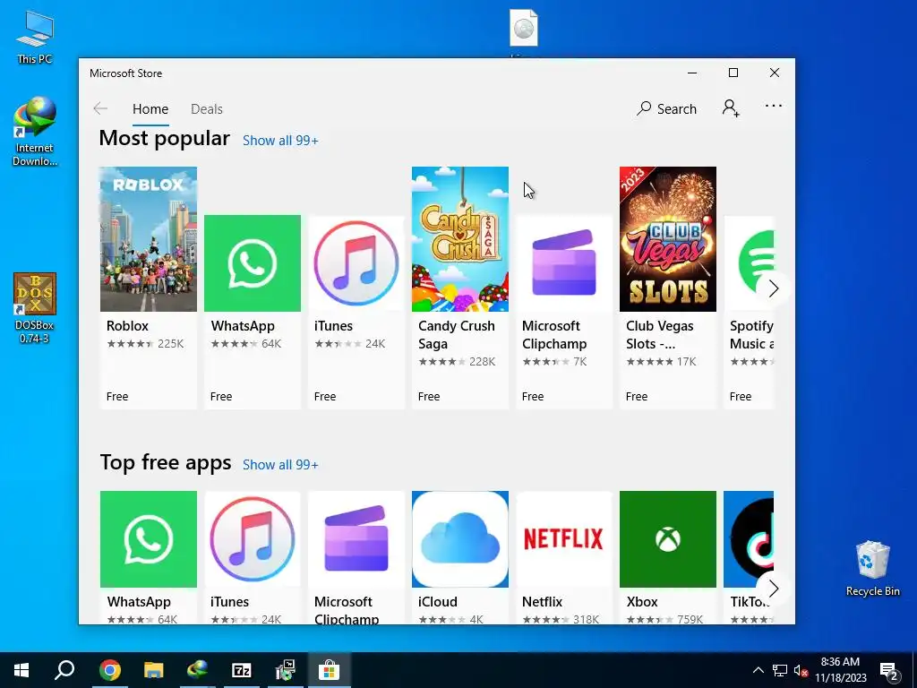
Task: Click the iCloud label text
Action: pos(437,601)
